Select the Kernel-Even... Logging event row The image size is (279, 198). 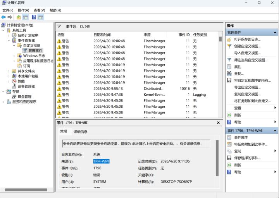[x=137, y=95]
